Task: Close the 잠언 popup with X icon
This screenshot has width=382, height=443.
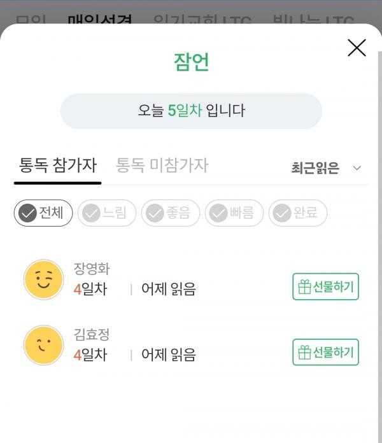Action: [357, 48]
